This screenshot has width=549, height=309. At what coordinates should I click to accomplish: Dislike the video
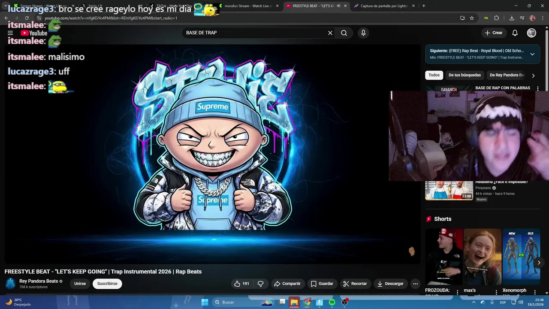260,284
